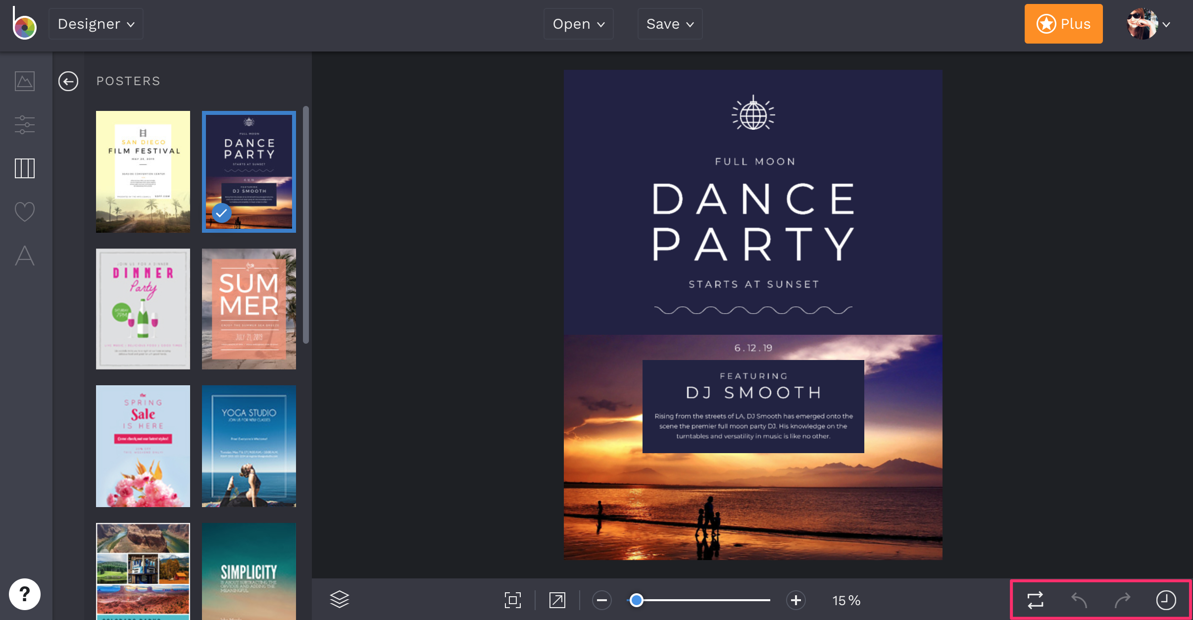
Task: Click the fit to screen icon
Action: (513, 600)
